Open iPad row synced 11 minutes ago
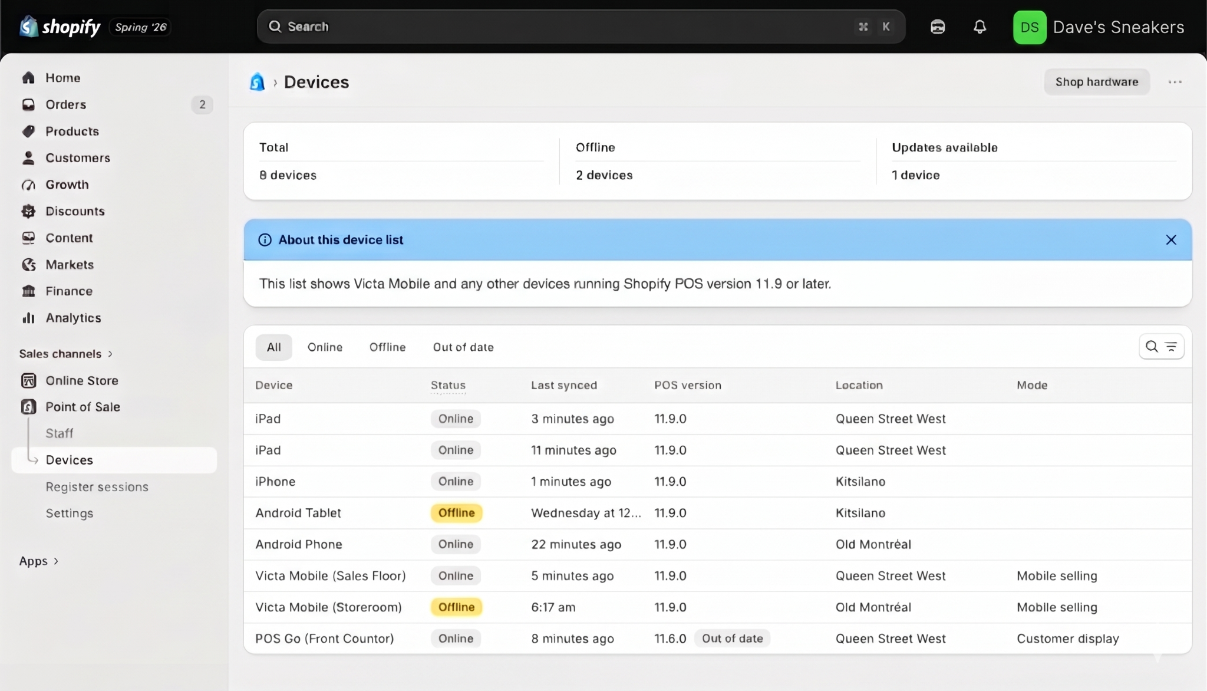 tap(717, 450)
